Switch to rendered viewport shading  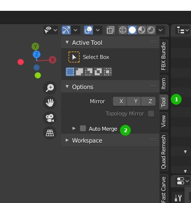pos(151,30)
